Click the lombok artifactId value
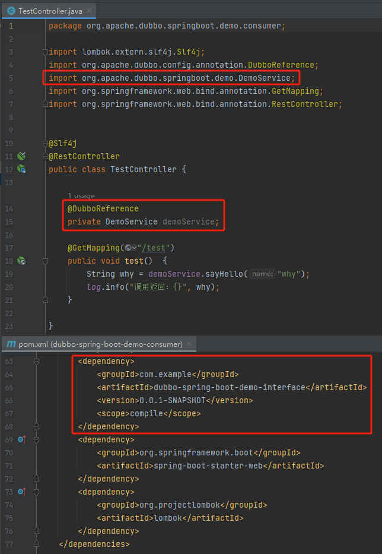Image resolution: width=382 pixels, height=554 pixels. click(x=168, y=518)
